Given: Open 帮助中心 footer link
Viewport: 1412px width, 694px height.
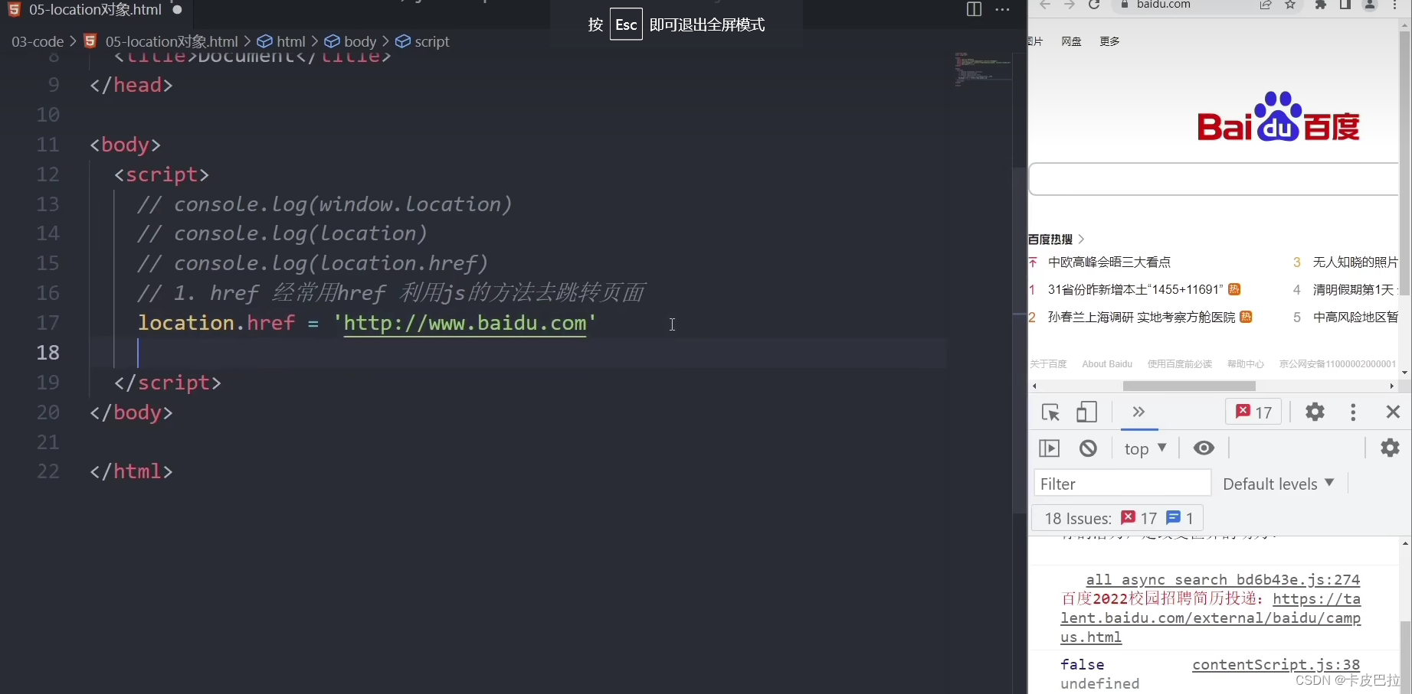Looking at the screenshot, I should pyautogui.click(x=1246, y=364).
